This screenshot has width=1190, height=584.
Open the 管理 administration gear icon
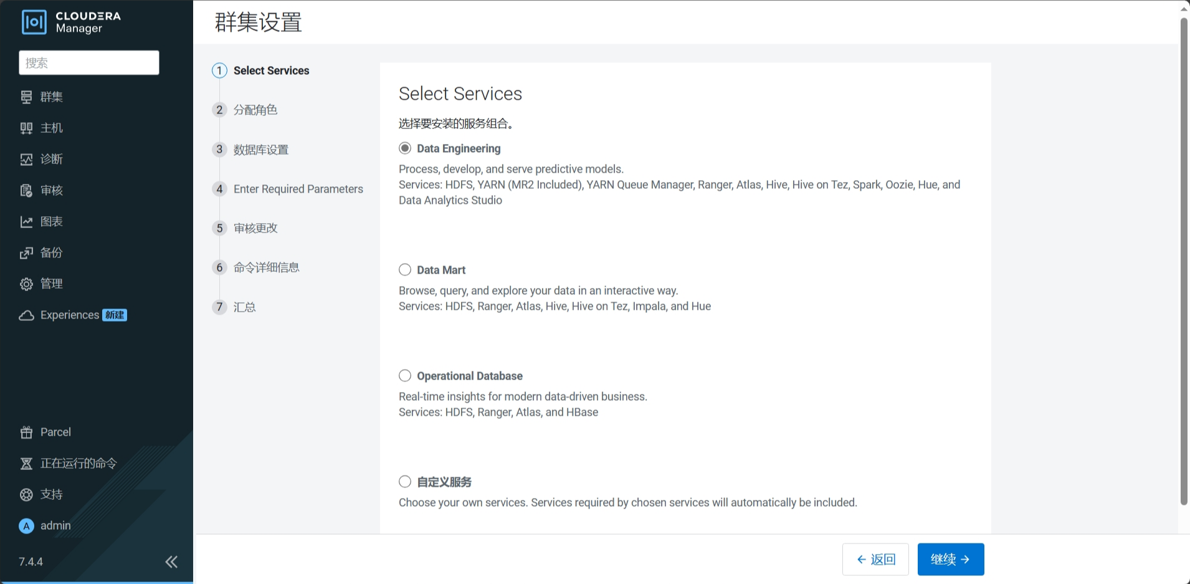tap(26, 284)
